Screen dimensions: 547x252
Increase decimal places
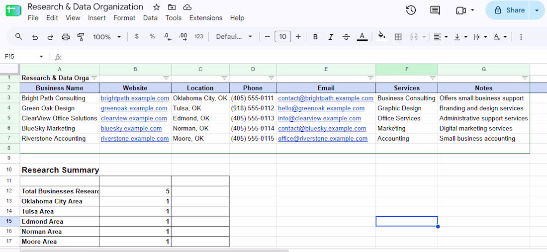[183, 37]
